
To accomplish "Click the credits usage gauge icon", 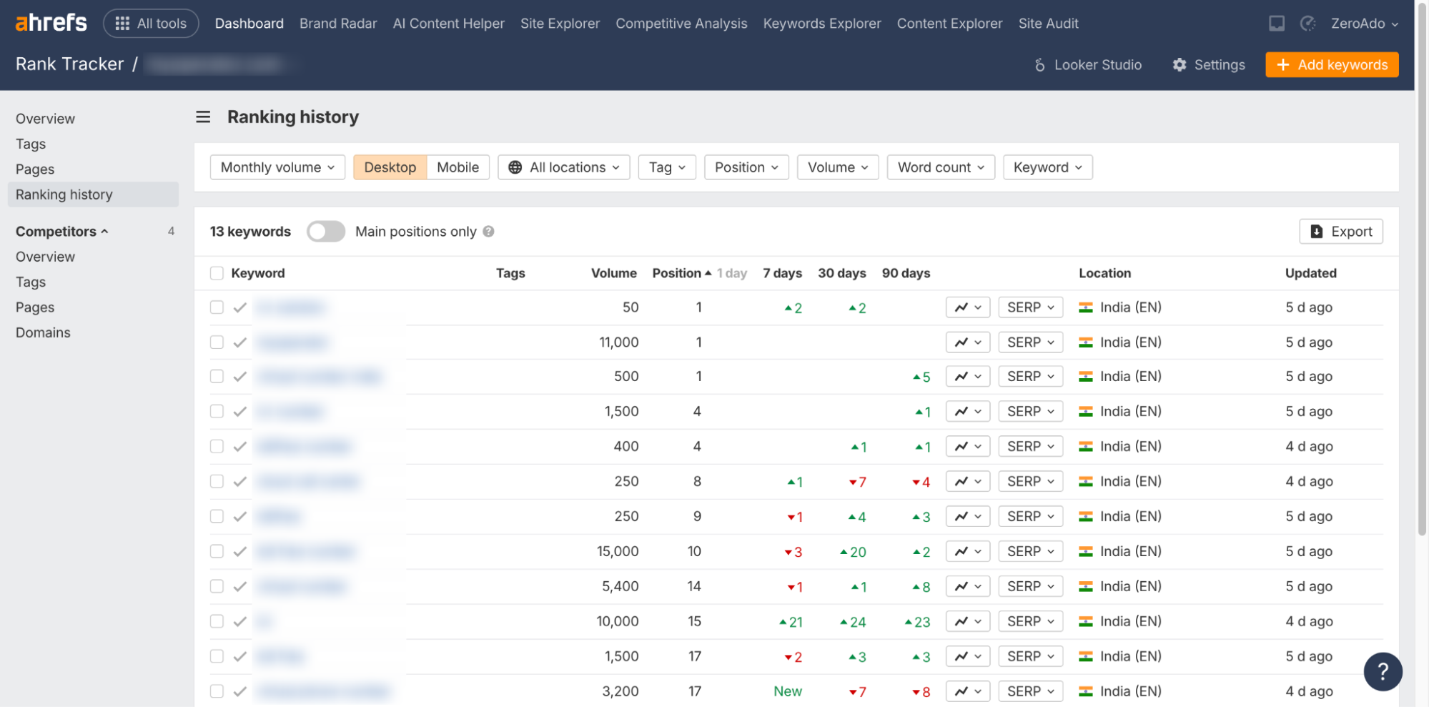I will tap(1308, 24).
